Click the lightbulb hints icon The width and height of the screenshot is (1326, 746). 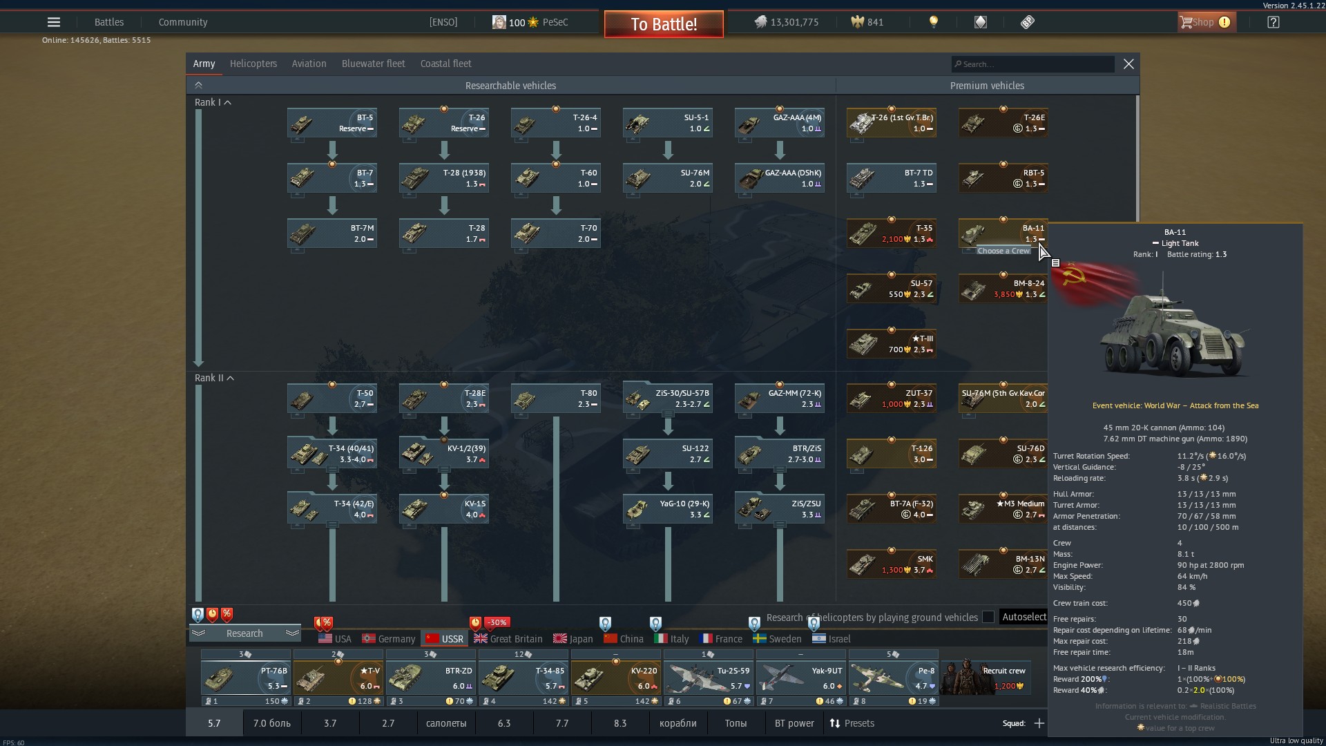point(934,22)
